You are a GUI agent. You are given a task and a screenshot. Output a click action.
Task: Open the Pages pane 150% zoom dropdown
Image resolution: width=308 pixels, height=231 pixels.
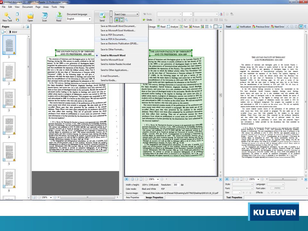[x=51, y=197]
